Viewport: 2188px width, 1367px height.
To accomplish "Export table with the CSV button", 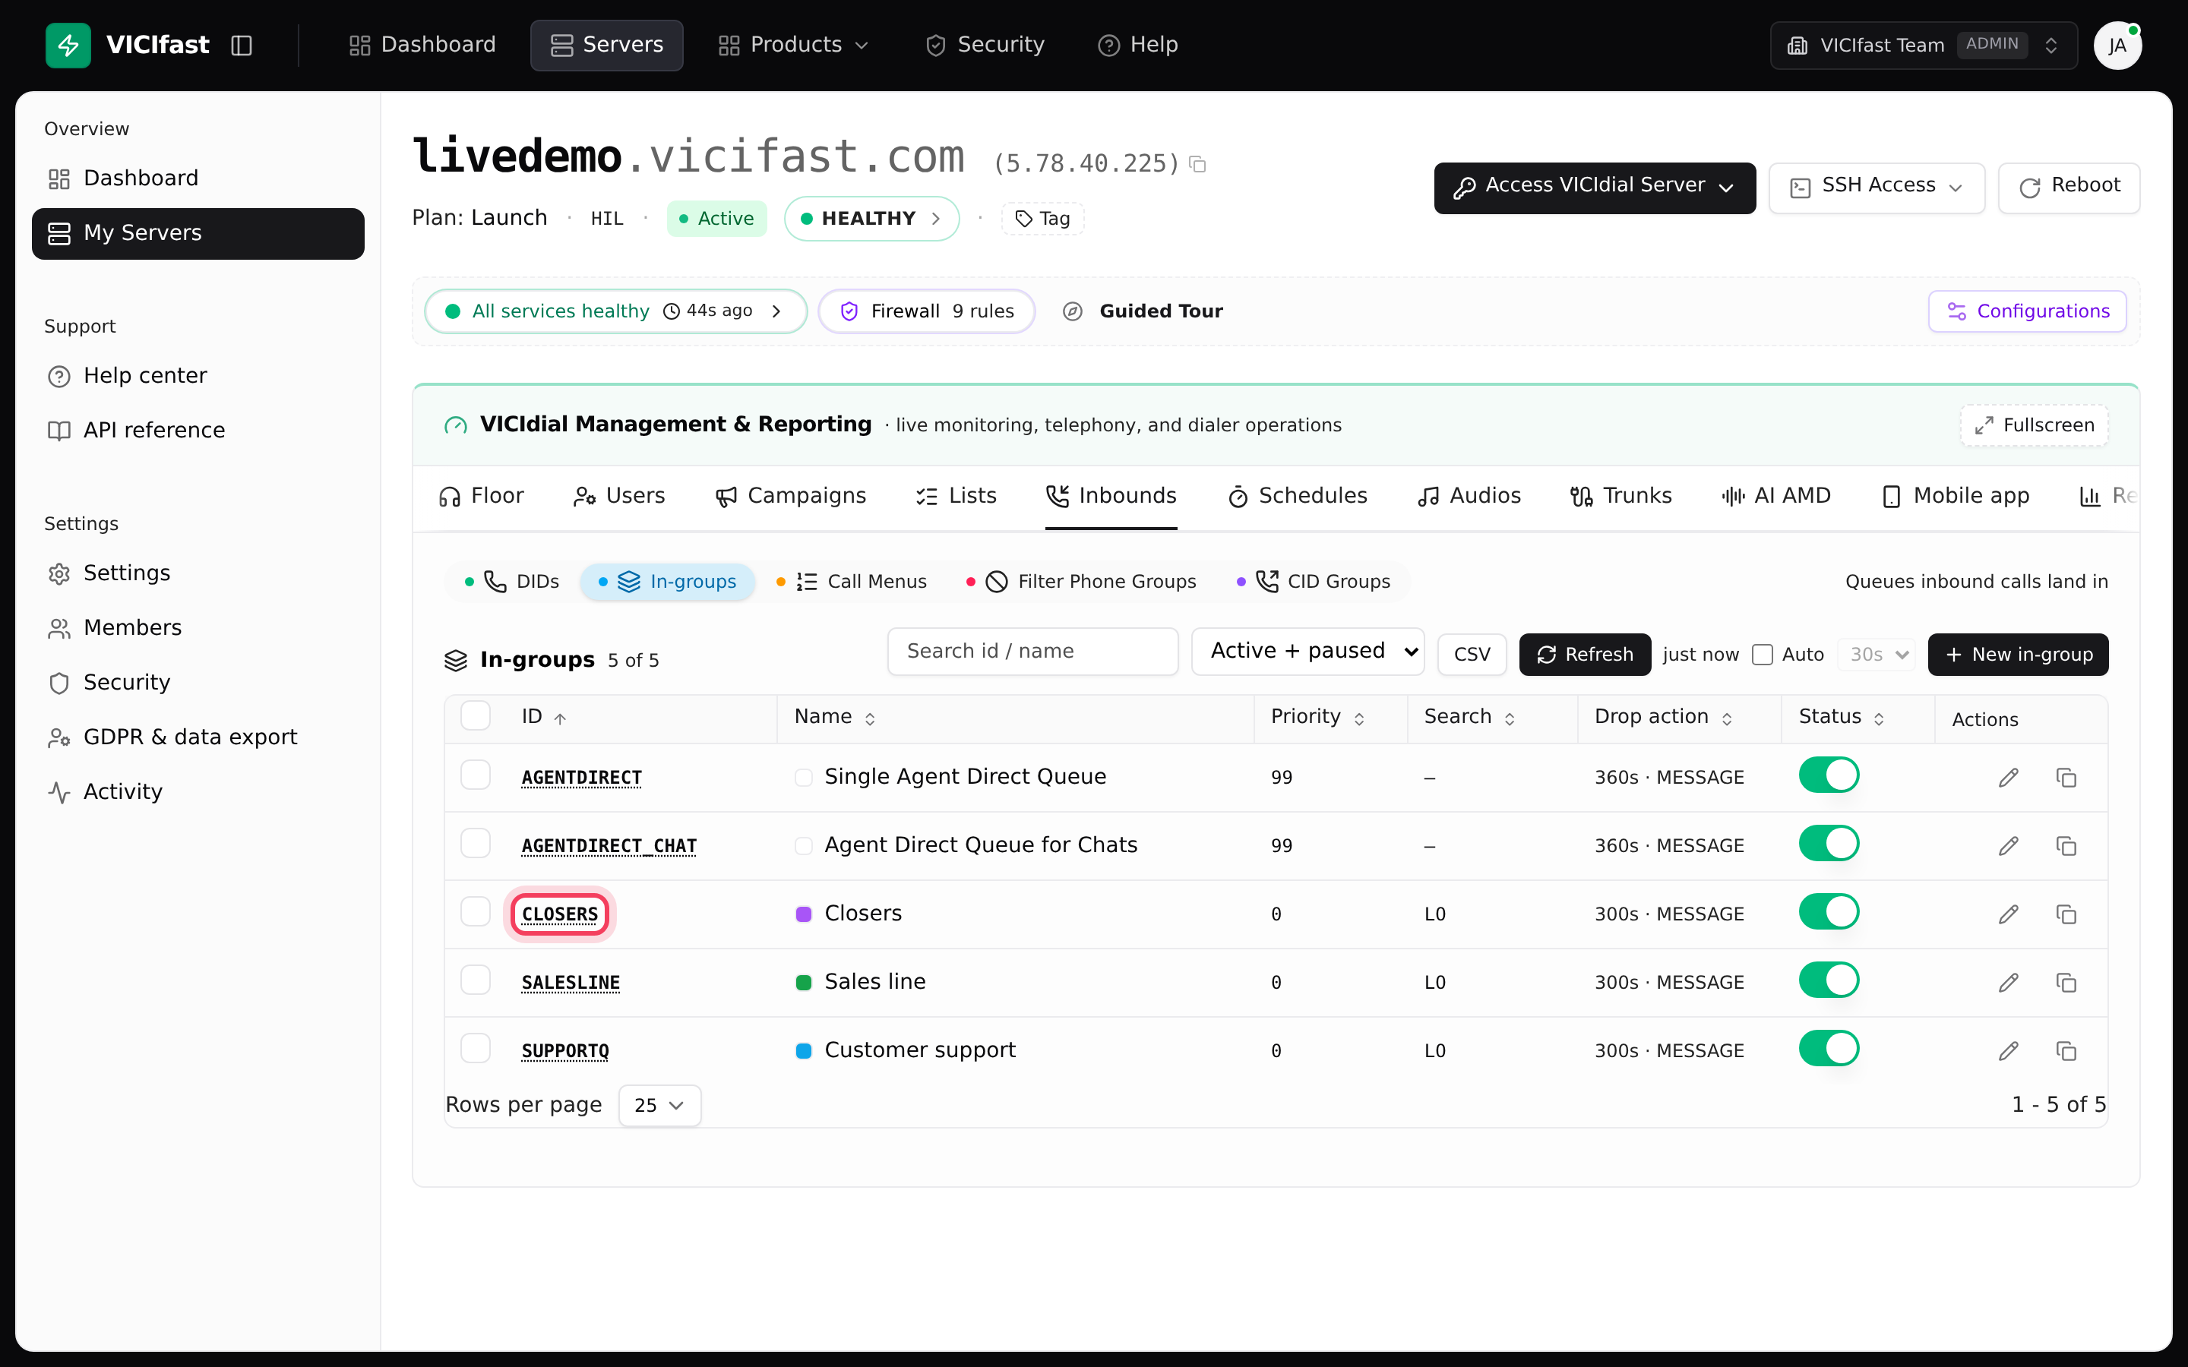I will [1471, 655].
